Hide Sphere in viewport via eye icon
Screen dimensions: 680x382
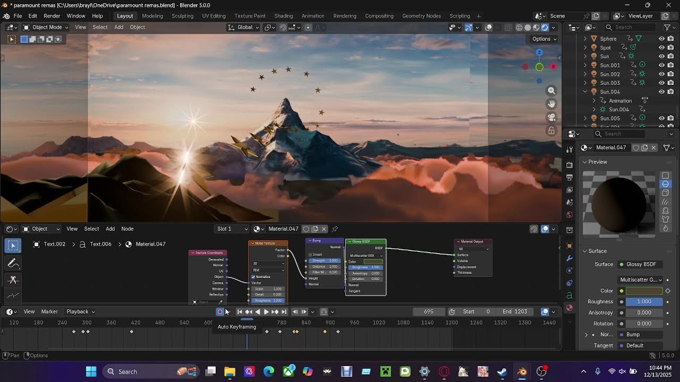point(662,39)
